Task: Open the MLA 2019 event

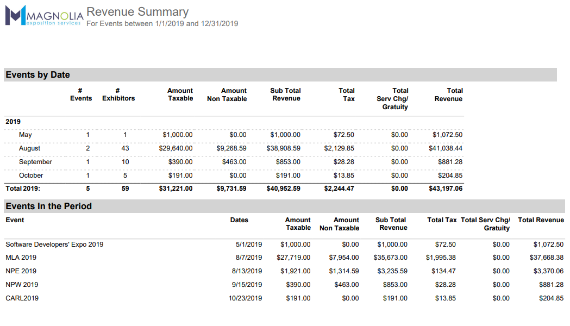Action: (x=21, y=258)
